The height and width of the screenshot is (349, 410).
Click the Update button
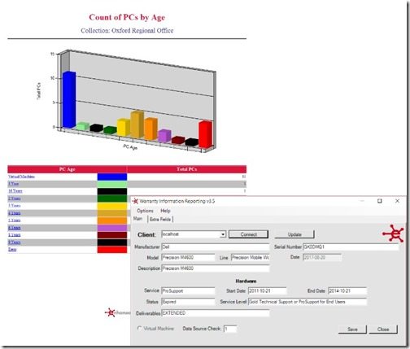click(294, 234)
